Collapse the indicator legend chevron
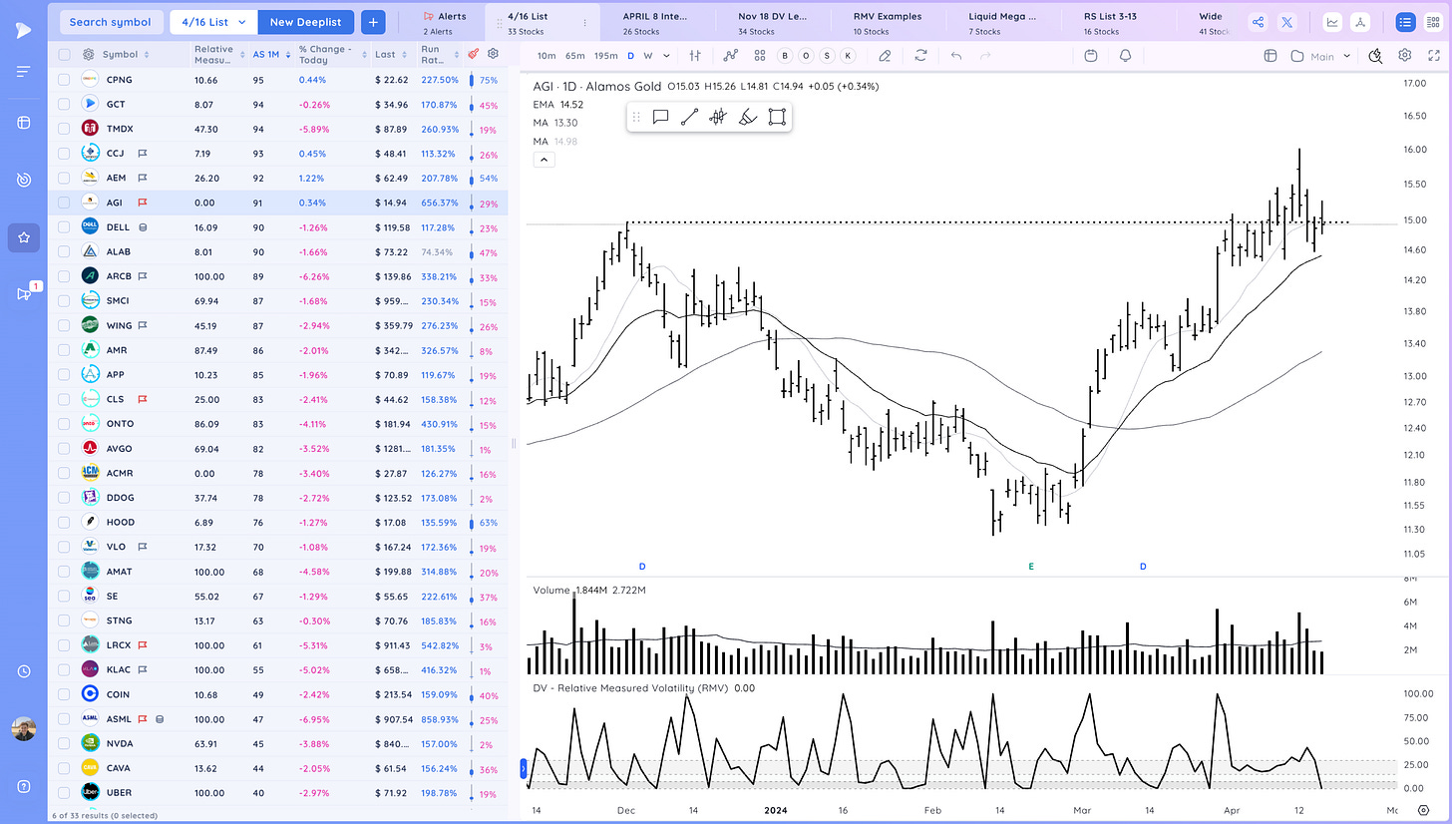Image resolution: width=1452 pixels, height=824 pixels. (545, 160)
